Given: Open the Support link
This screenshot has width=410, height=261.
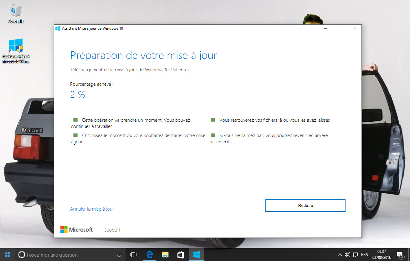Looking at the screenshot, I should point(112,230).
